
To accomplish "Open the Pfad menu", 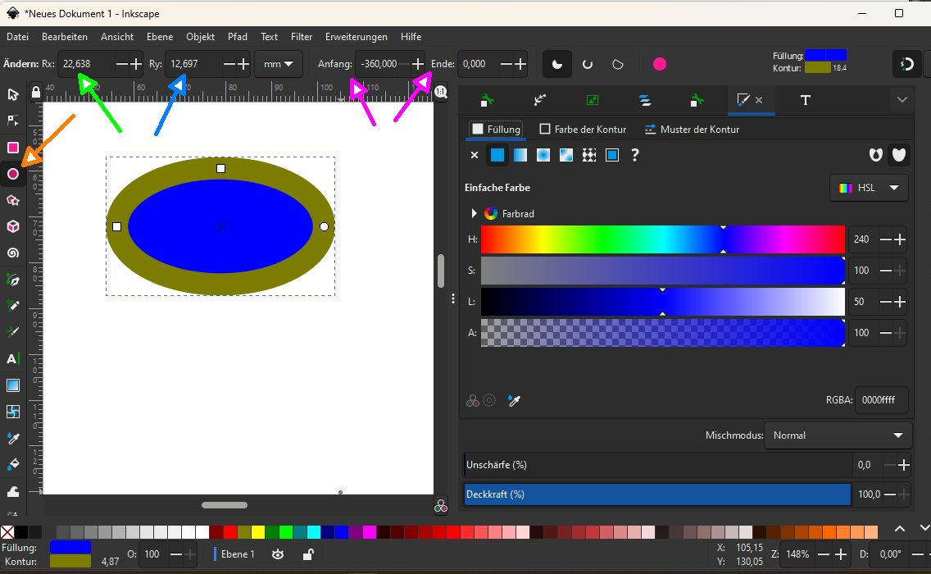I will pyautogui.click(x=238, y=37).
